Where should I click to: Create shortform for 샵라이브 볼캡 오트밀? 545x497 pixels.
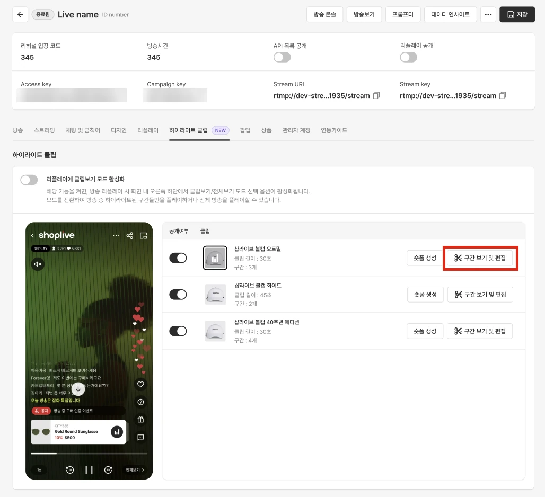(425, 258)
